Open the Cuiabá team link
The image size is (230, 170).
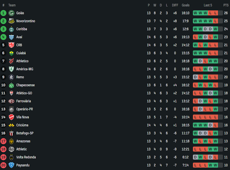[21, 53]
